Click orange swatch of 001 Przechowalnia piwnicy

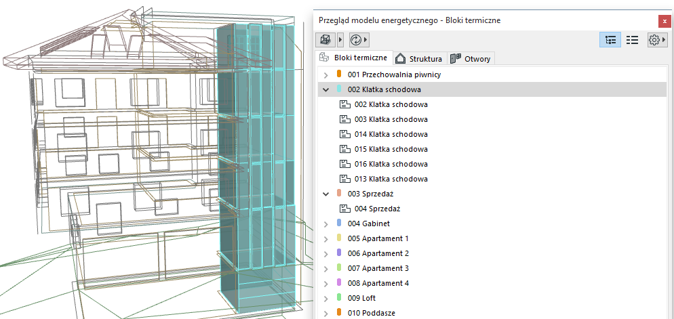pyautogui.click(x=339, y=74)
